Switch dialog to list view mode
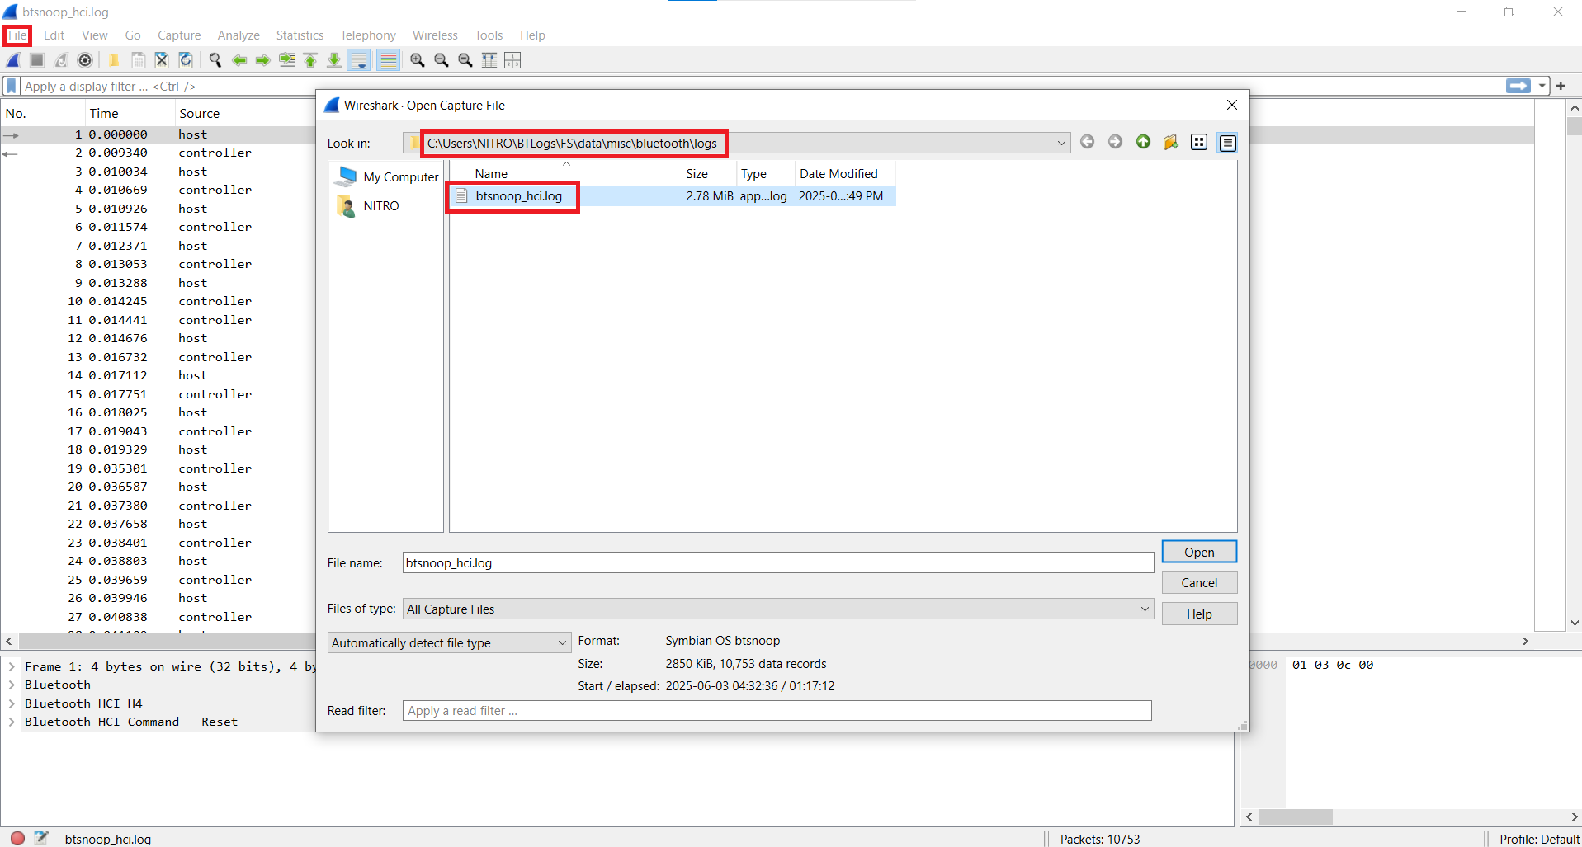Viewport: 1582px width, 847px height. 1199,143
